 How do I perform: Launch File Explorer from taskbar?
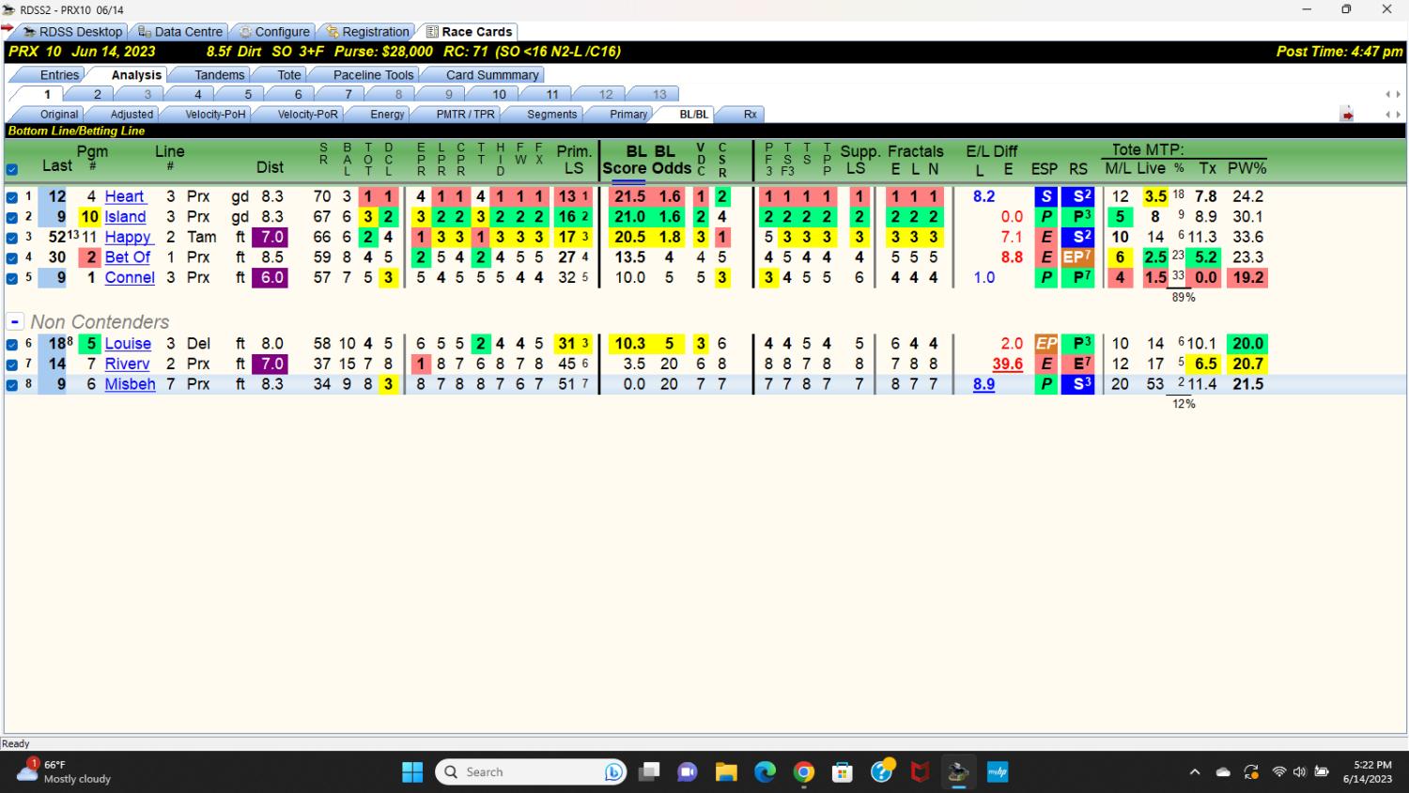coord(726,772)
